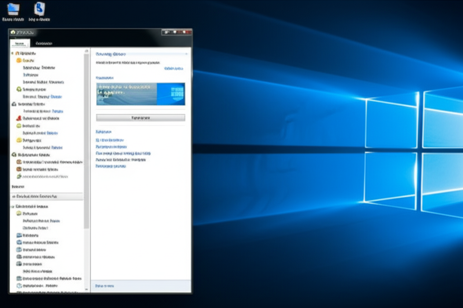
Task: Collapse the first root node of the tree
Action: [x=12, y=53]
